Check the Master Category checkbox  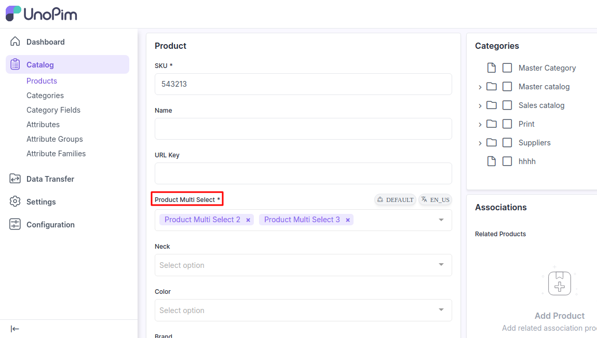(507, 68)
